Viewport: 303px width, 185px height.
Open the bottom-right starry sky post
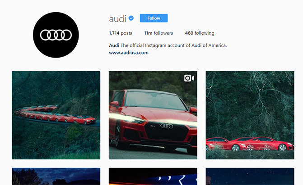(250, 176)
